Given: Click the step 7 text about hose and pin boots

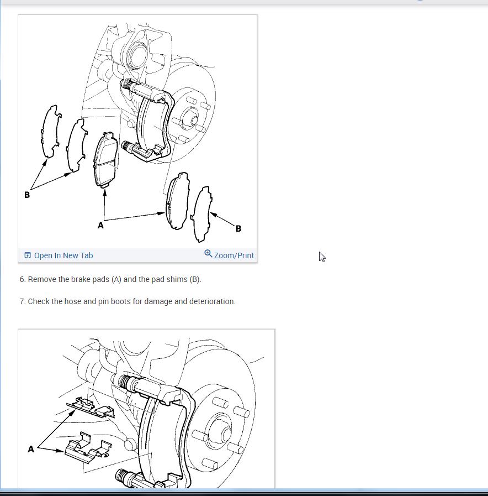Looking at the screenshot, I should [128, 301].
